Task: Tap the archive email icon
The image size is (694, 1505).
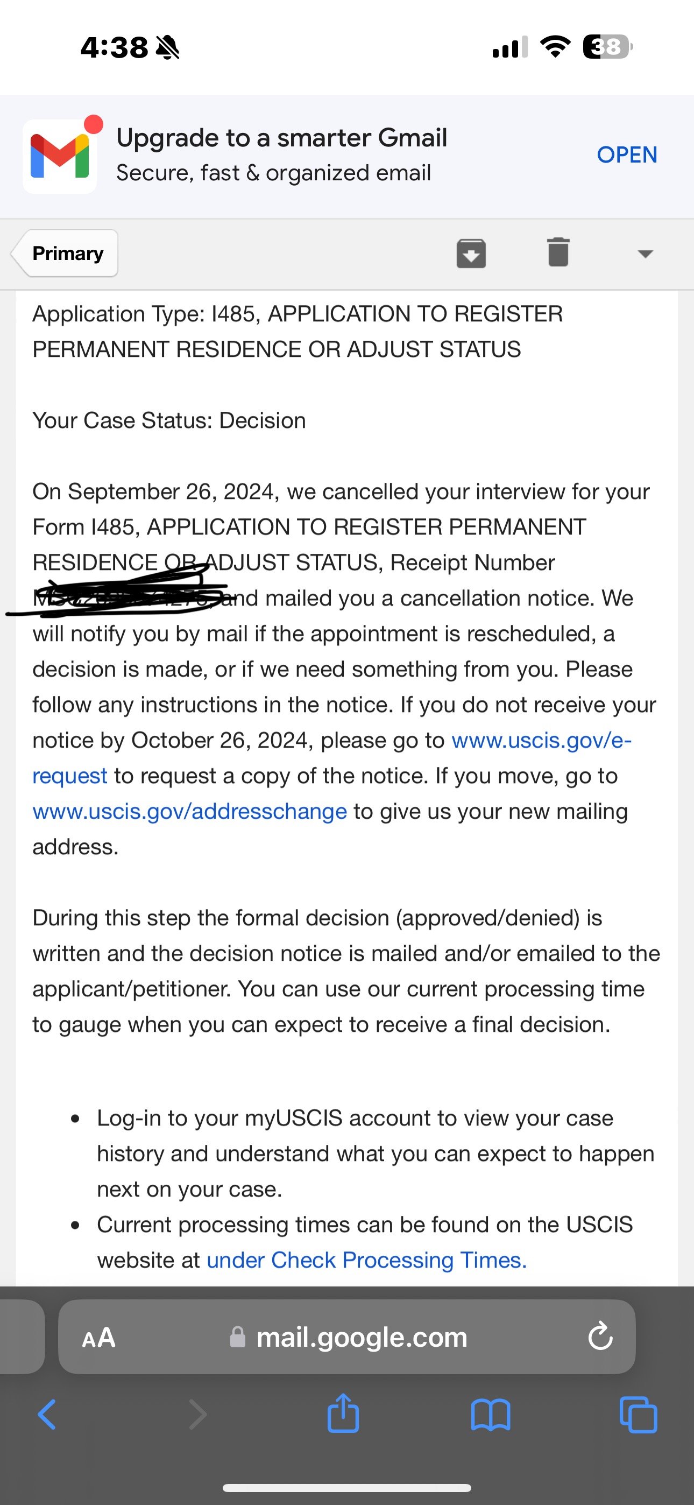Action: pyautogui.click(x=471, y=253)
